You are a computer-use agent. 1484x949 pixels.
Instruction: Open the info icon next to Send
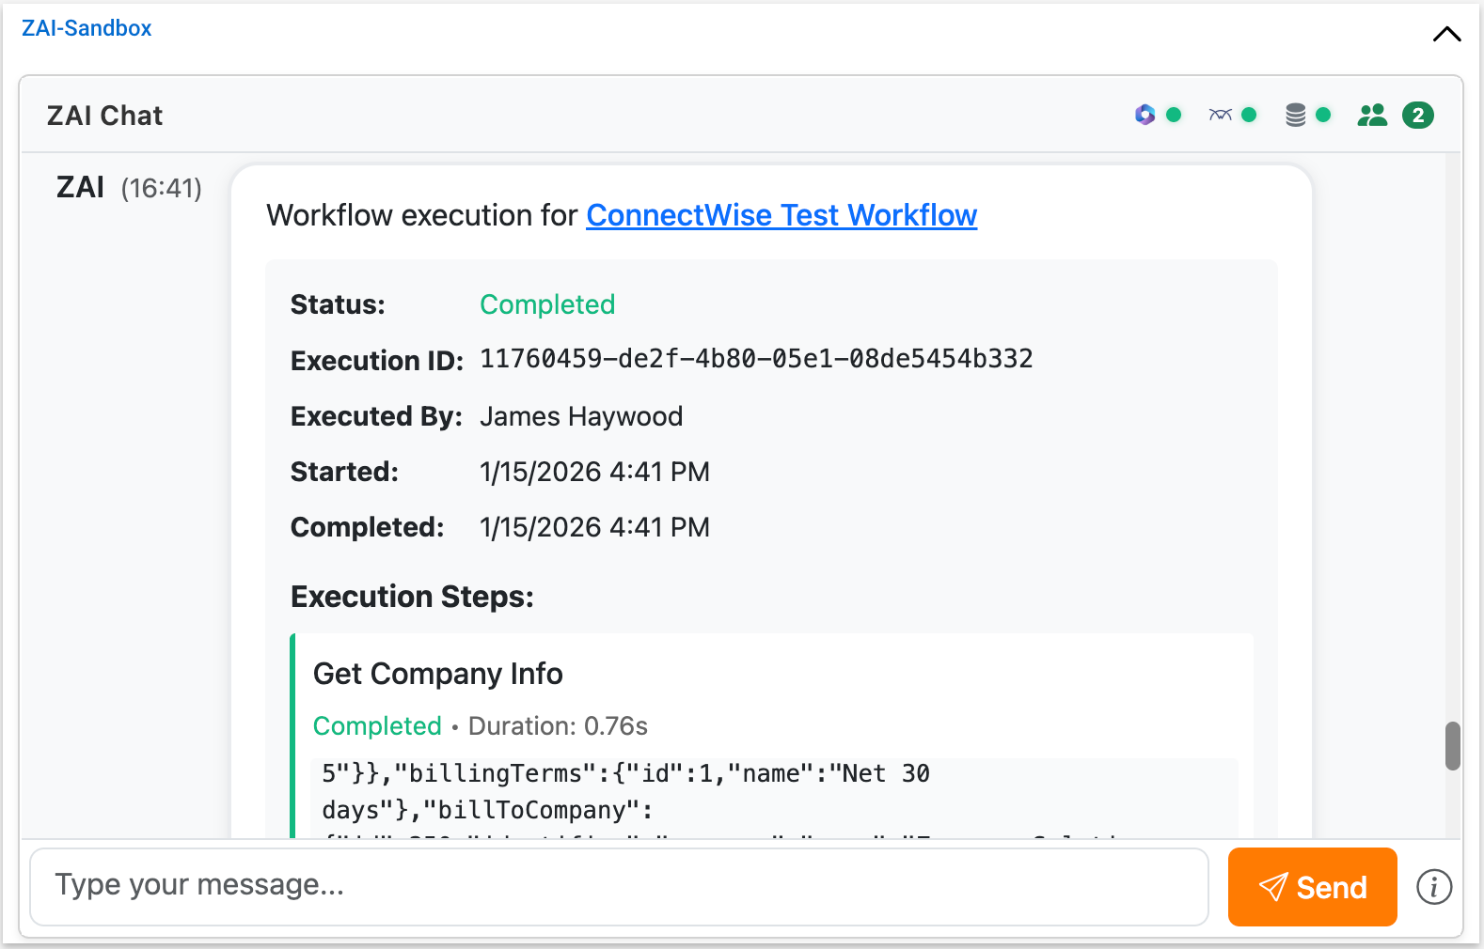(1434, 886)
